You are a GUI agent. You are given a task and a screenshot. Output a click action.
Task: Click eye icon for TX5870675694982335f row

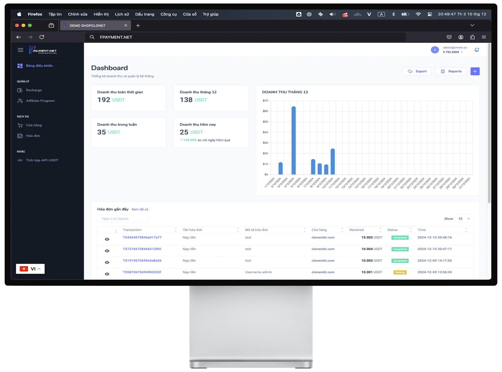pos(107,274)
